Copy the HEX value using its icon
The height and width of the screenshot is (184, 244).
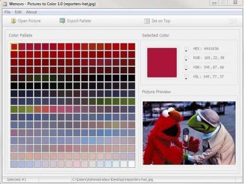tap(186, 49)
